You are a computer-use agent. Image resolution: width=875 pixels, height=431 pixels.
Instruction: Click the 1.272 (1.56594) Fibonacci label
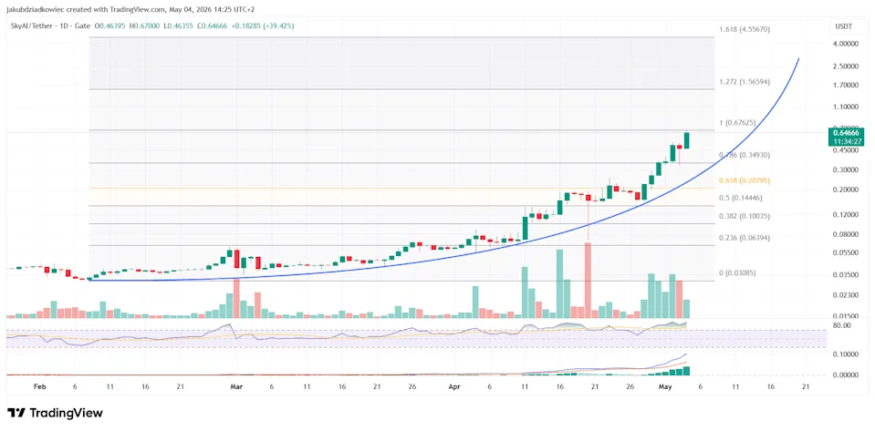(x=745, y=81)
